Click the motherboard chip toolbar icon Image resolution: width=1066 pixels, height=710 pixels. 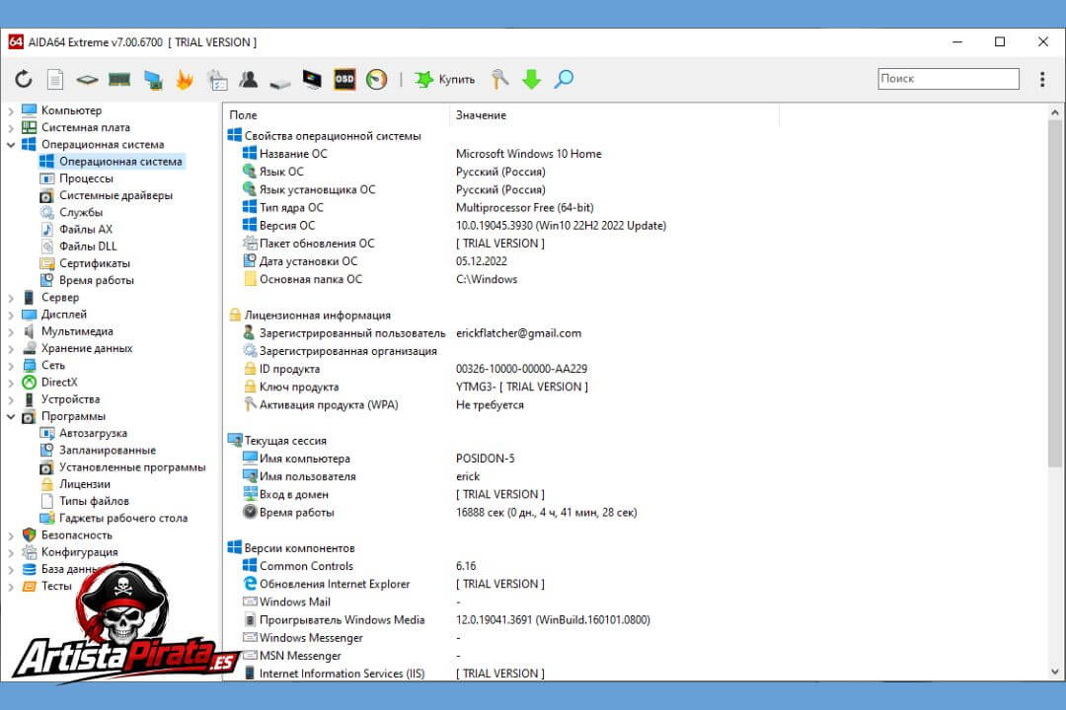click(x=87, y=80)
